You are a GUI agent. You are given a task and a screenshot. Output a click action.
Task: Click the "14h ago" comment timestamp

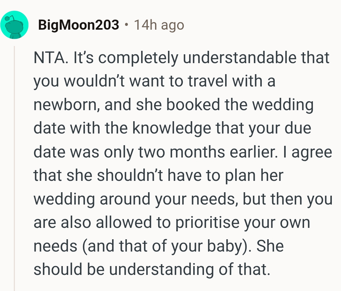159,25
